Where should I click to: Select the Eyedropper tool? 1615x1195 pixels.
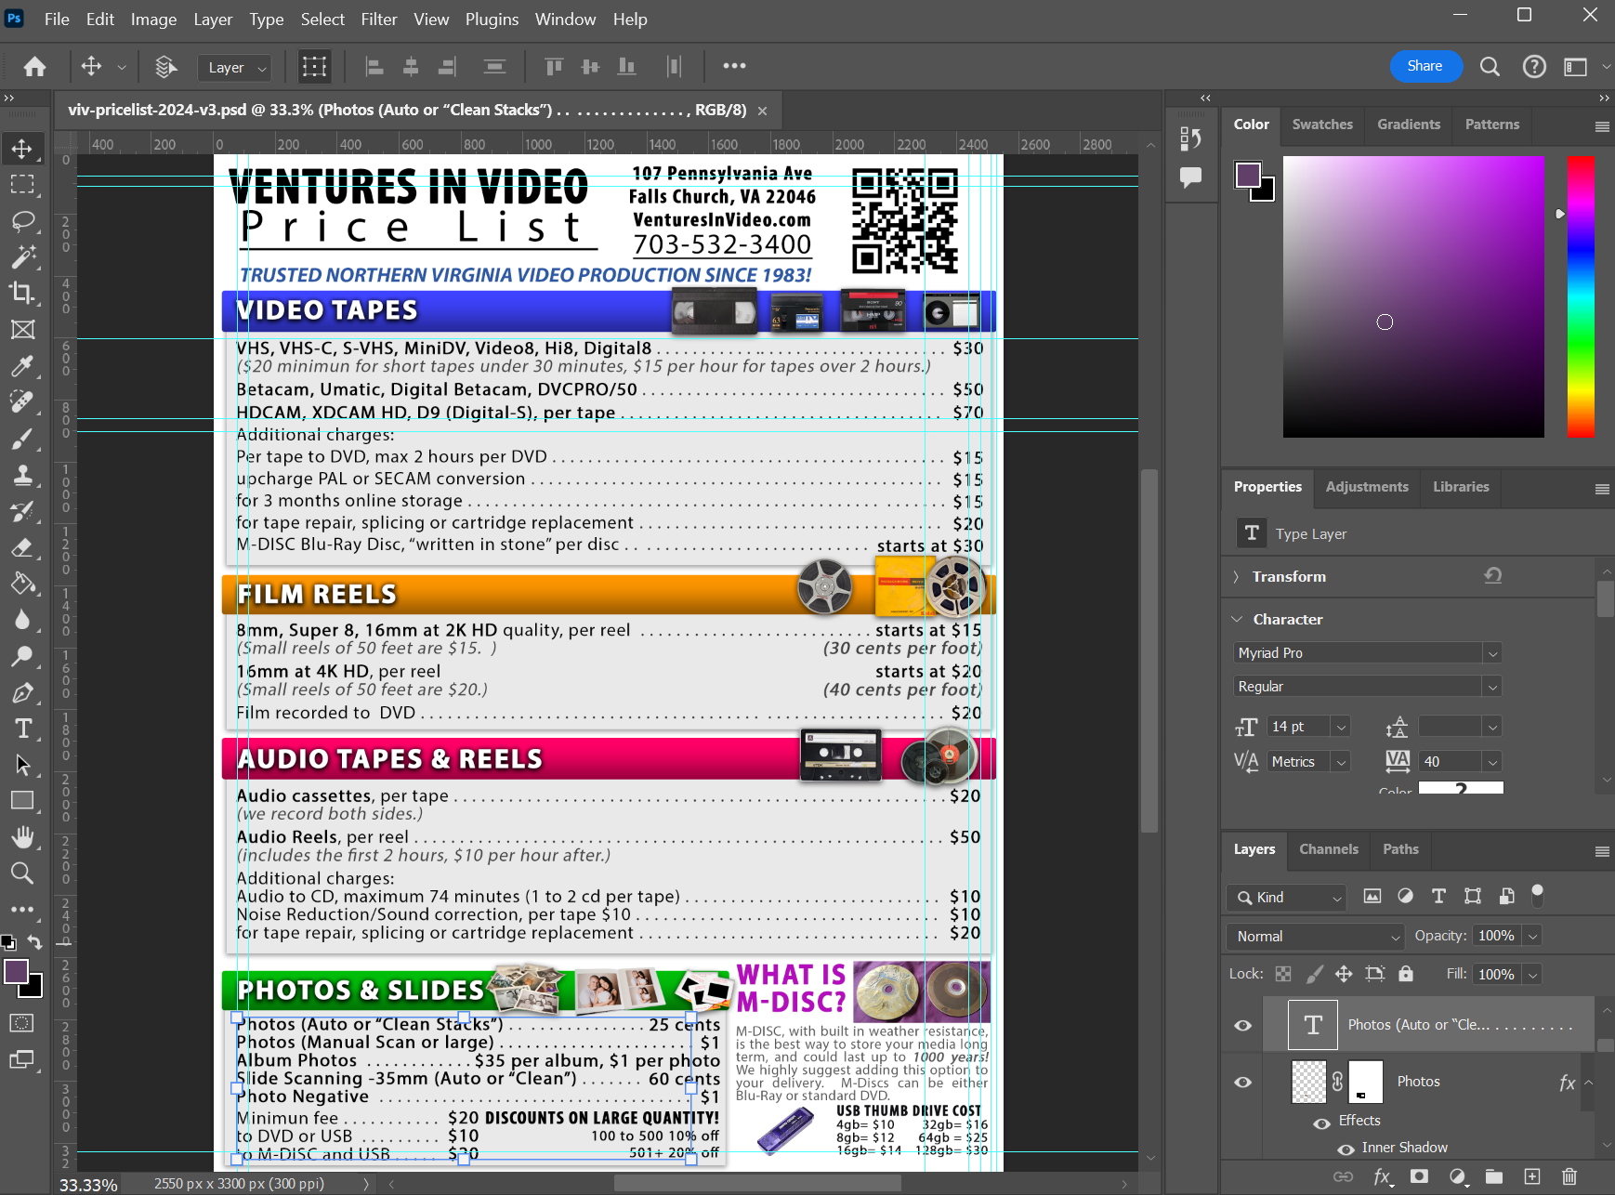tap(22, 365)
